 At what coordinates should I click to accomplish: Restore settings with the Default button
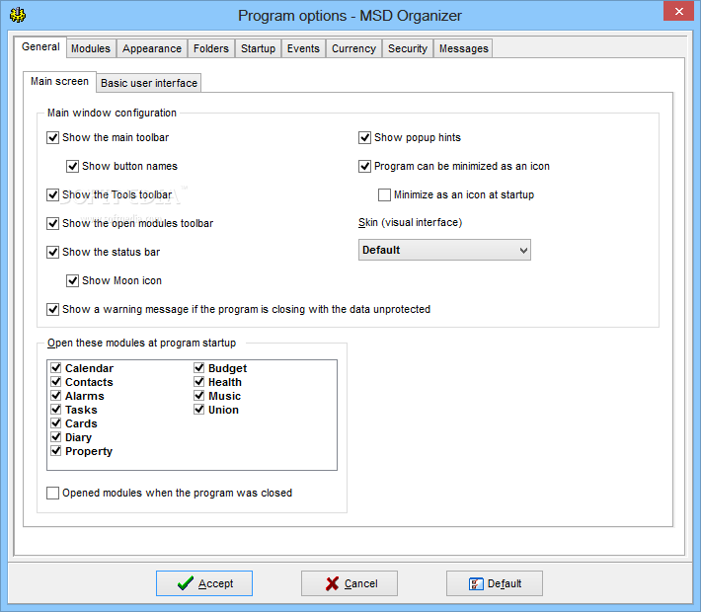coord(495,583)
